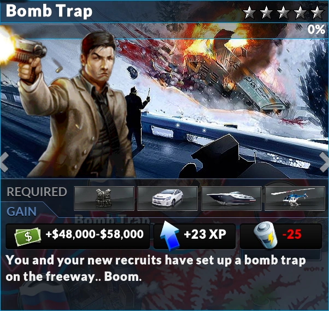Click the energy battery icon
The width and height of the screenshot is (329, 311).
(x=266, y=234)
